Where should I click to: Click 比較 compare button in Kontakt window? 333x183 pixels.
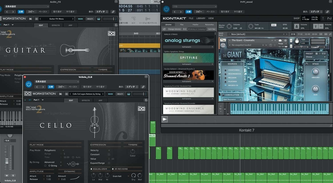[188, 12]
